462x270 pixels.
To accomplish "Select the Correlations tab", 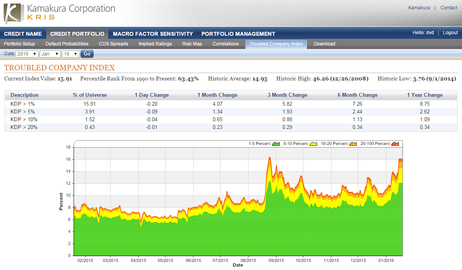I will coord(226,44).
